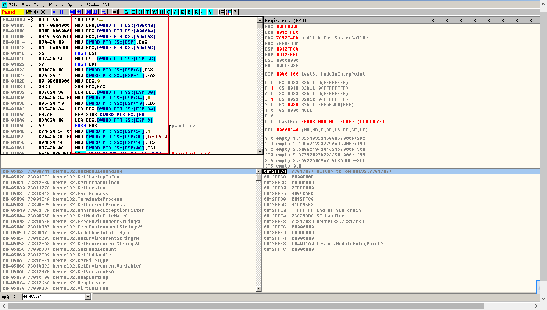Image resolution: width=547 pixels, height=310 pixels.
Task: Click outer window scroll down arrow
Action: (x=543, y=299)
